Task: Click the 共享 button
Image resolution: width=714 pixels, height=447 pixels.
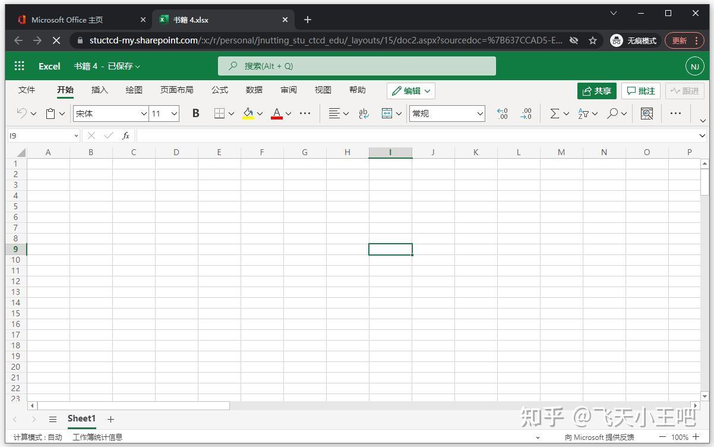Action: (596, 90)
